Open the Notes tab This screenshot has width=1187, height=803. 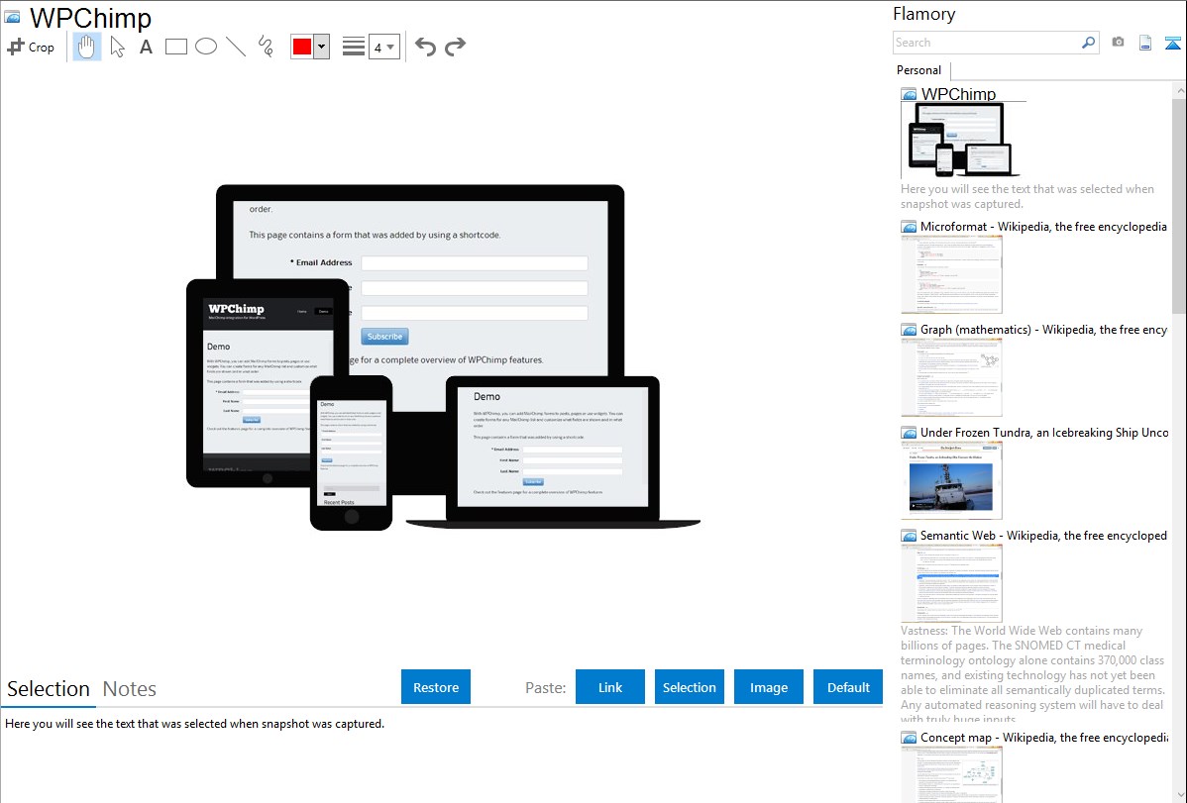[130, 689]
